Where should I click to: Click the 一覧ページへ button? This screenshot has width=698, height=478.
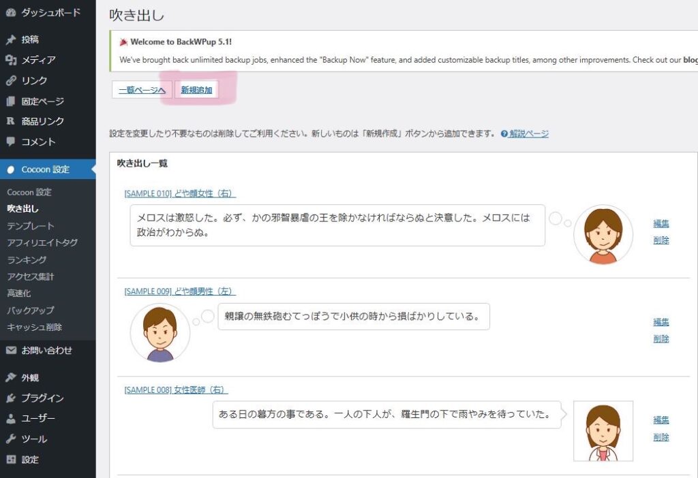pyautogui.click(x=142, y=90)
